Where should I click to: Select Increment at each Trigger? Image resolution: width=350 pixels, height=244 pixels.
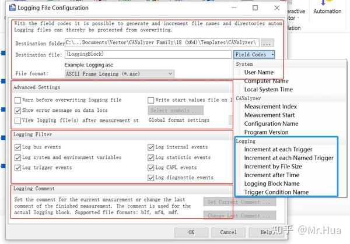(x=278, y=150)
